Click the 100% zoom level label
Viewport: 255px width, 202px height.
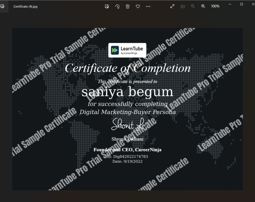[x=215, y=6]
